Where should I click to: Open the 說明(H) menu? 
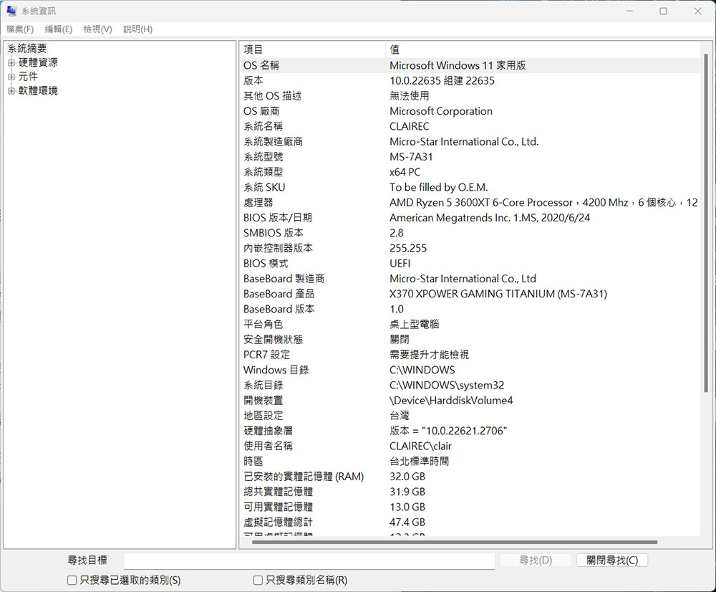(137, 29)
